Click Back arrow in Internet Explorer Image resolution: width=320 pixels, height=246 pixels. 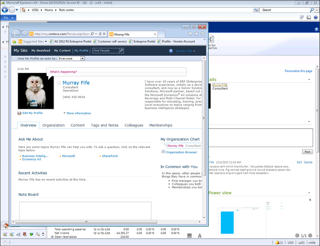coord(16,34)
